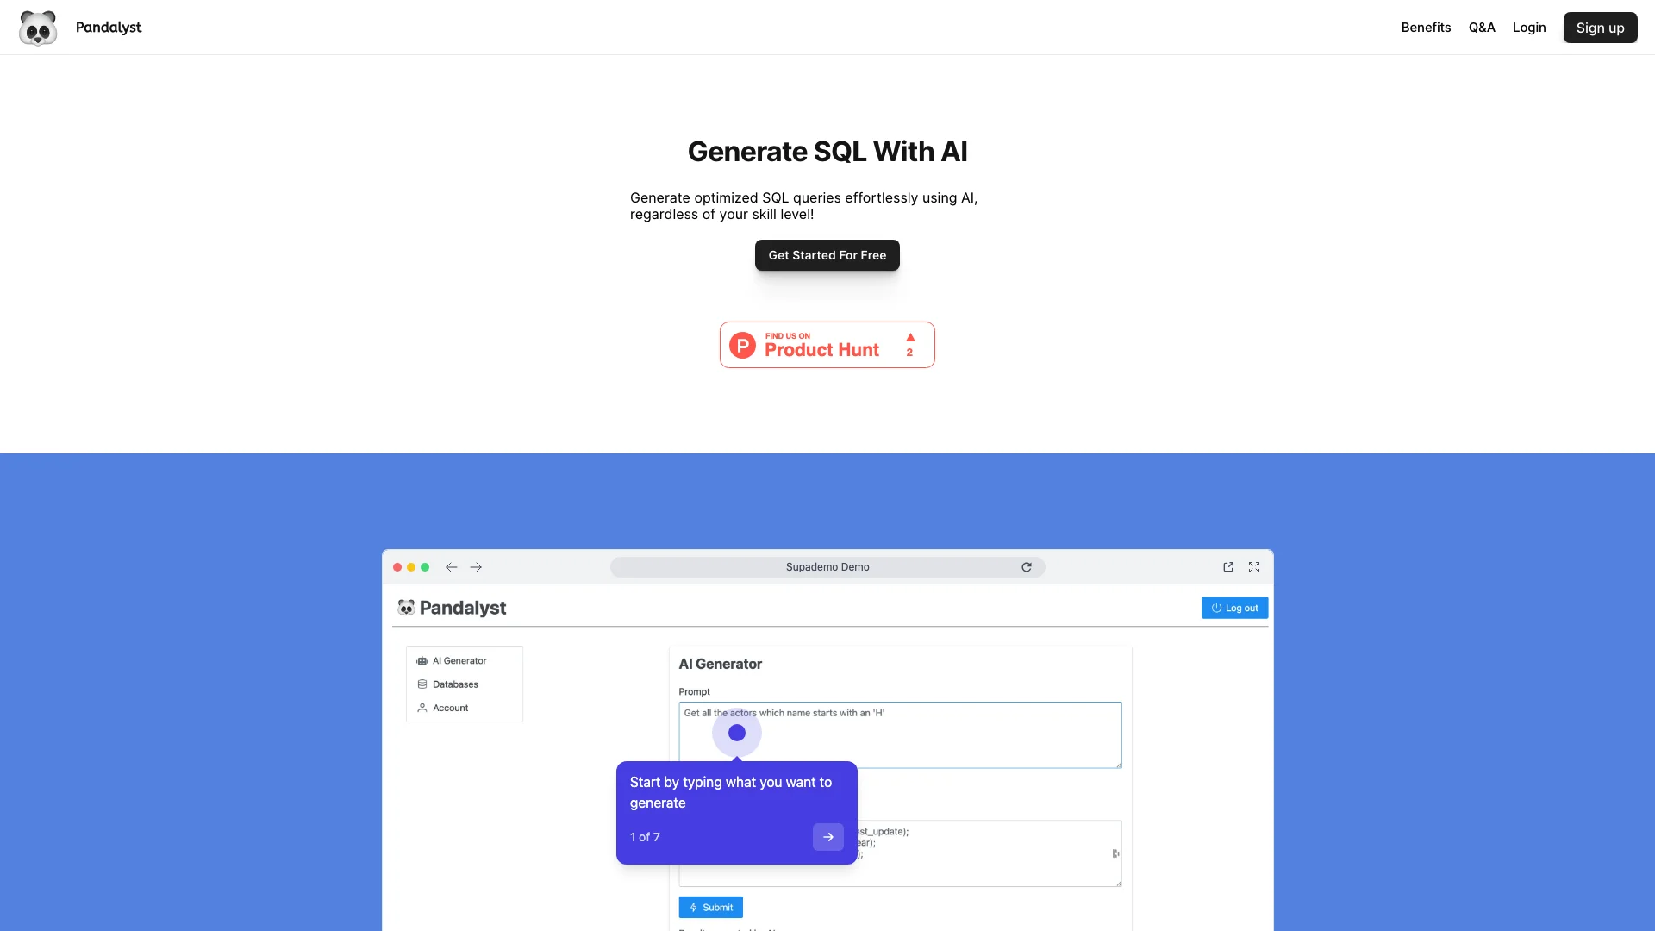Click the next arrow in demo tooltip
The image size is (1655, 931).
(827, 838)
